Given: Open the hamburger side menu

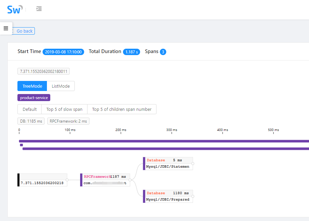Looking at the screenshot, I should tap(6, 28).
